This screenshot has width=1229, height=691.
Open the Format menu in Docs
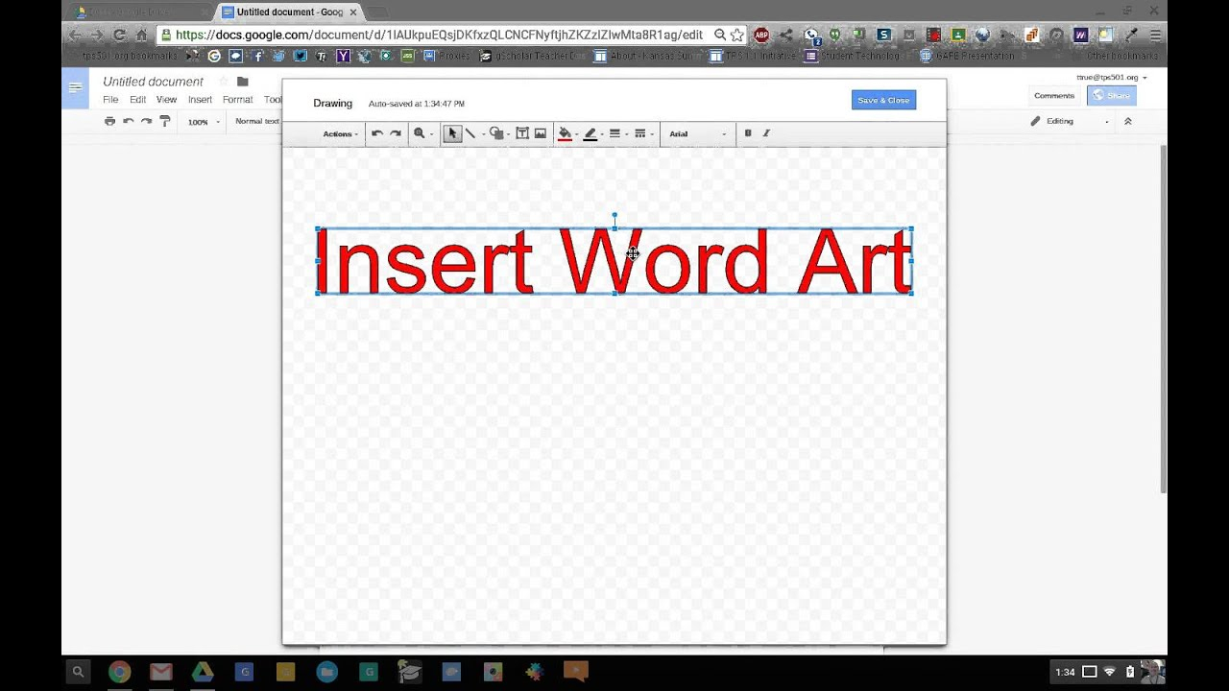[237, 100]
